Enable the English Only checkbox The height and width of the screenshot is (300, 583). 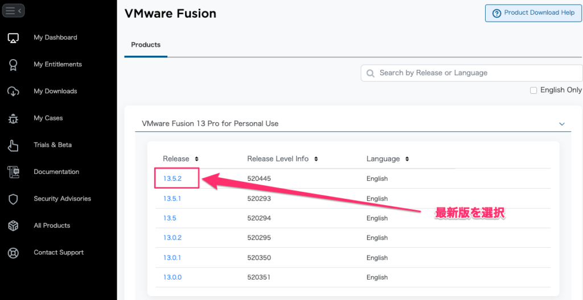click(x=533, y=90)
